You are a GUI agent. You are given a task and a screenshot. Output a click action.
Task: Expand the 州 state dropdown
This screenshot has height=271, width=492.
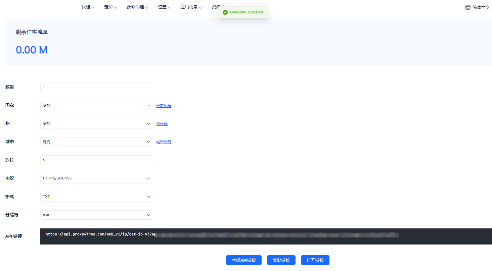96,124
